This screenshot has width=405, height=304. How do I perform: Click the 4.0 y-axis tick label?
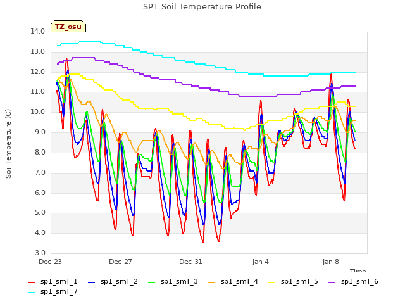[x=39, y=232]
